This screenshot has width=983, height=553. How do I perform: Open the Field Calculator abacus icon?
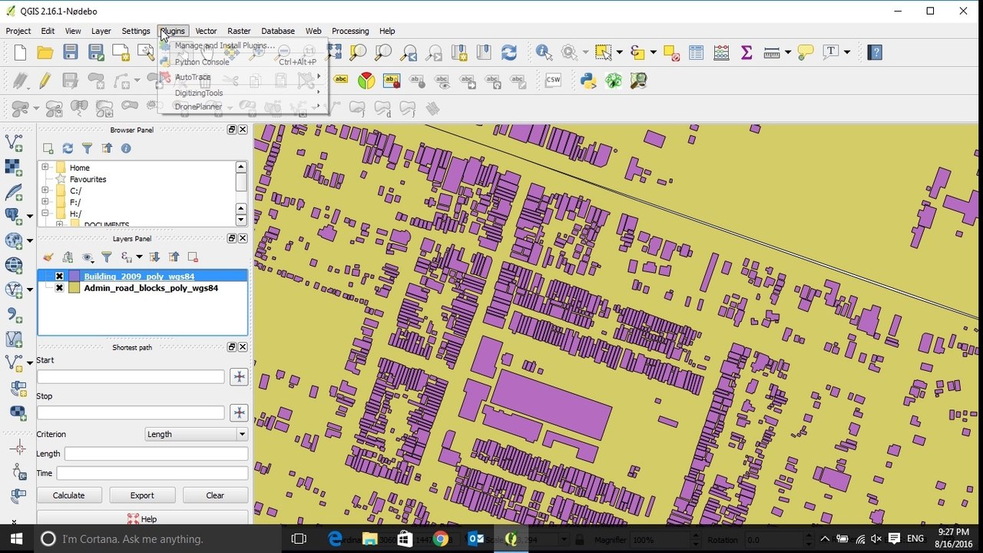(721, 52)
